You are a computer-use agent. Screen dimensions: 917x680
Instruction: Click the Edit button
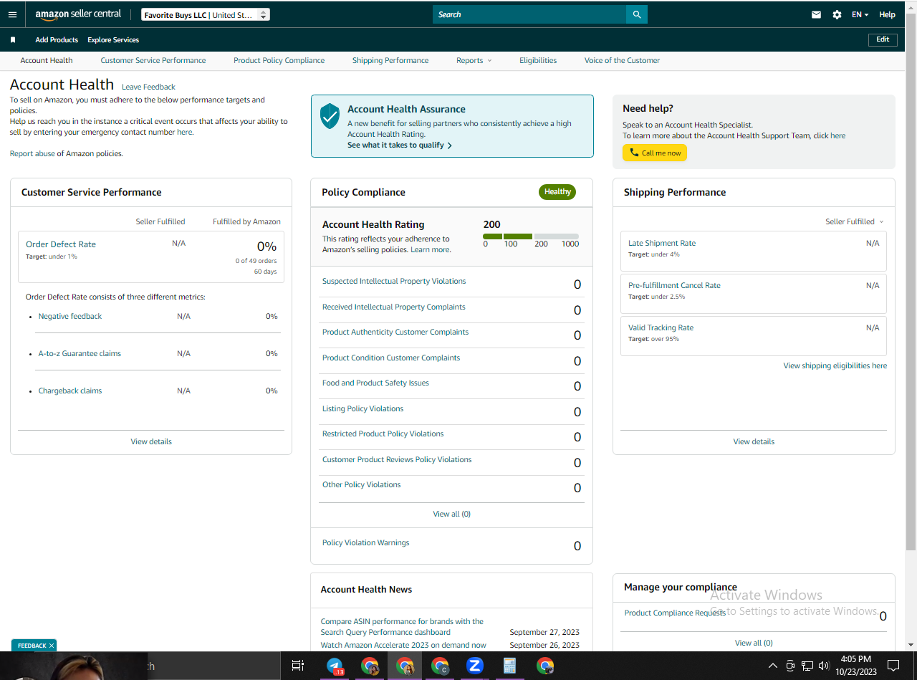tap(883, 39)
